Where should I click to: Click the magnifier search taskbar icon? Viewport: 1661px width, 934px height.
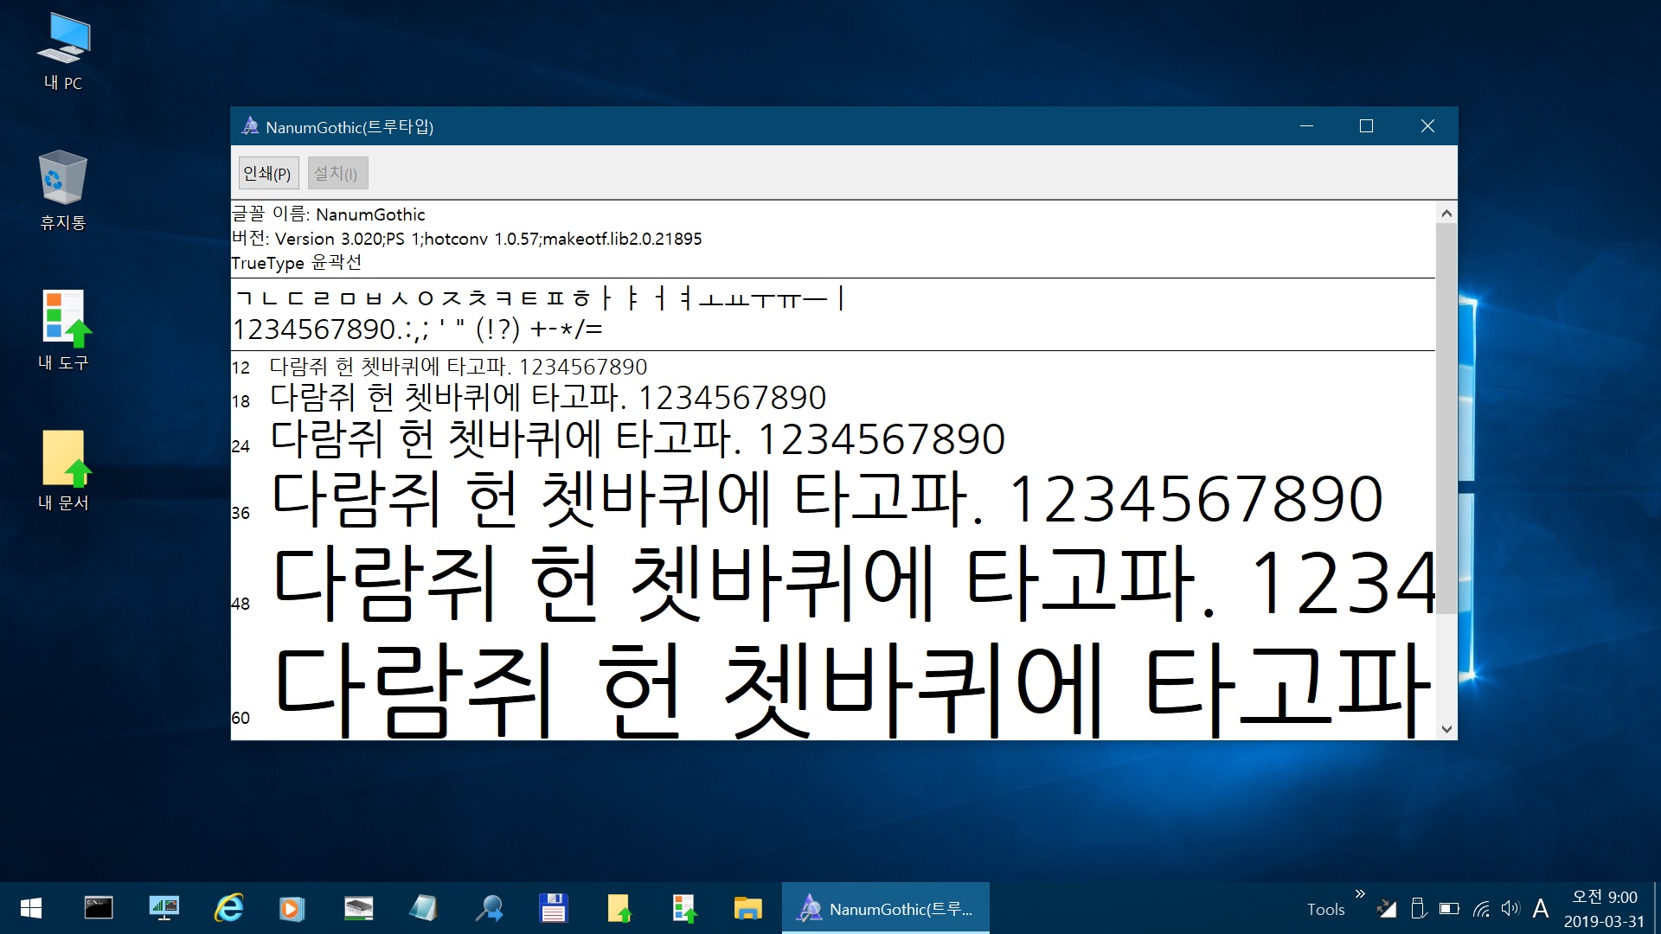(x=489, y=908)
